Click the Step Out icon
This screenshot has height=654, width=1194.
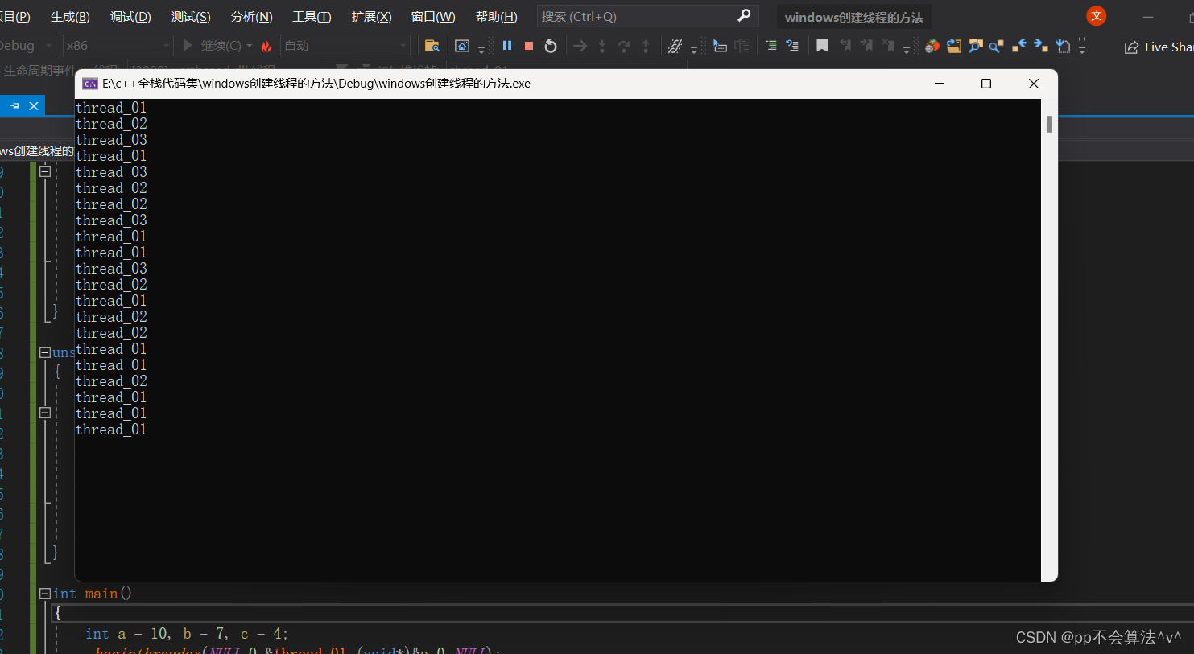646,46
